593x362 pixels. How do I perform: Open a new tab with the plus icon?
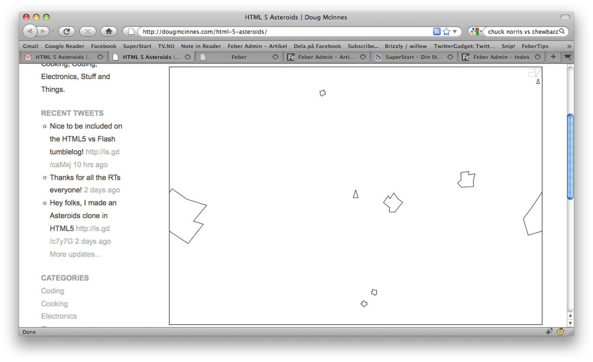click(x=553, y=56)
